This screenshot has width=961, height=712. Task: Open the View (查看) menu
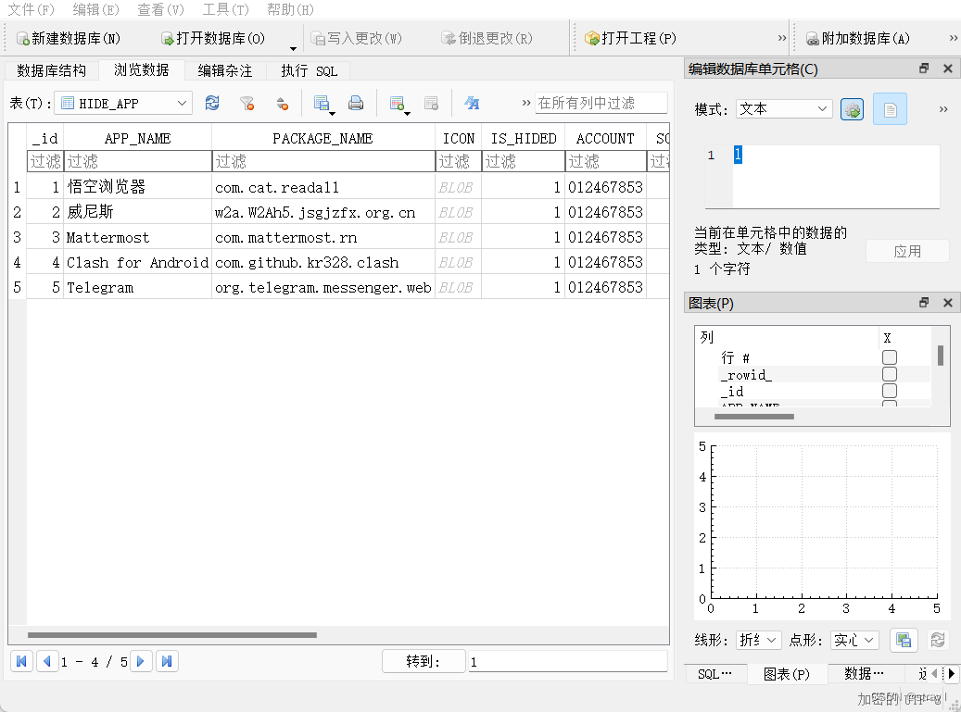[160, 9]
